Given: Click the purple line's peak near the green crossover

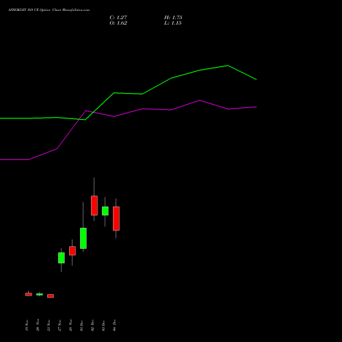Looking at the screenshot, I should 86,111.
